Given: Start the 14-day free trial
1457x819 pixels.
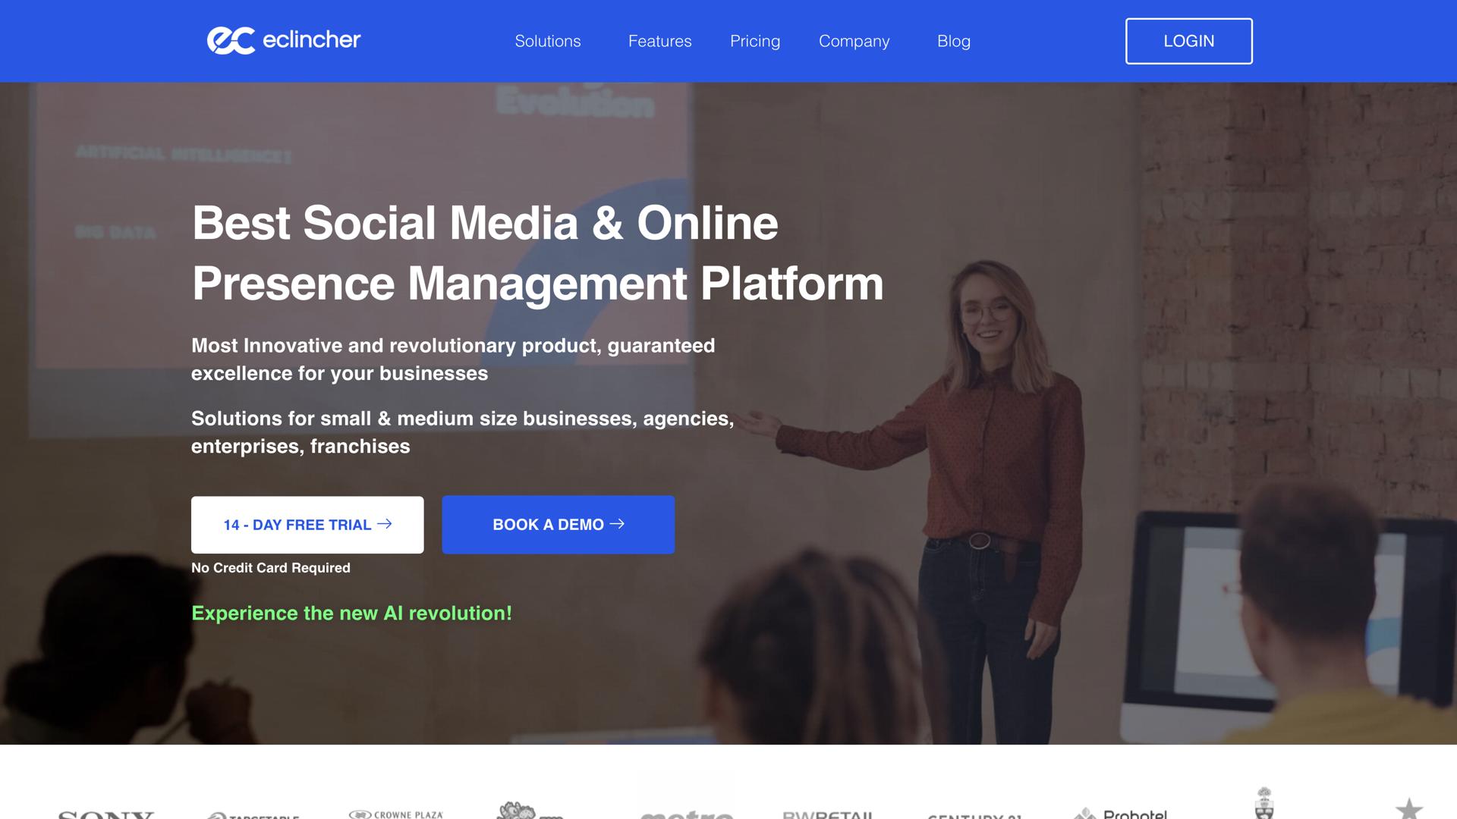Looking at the screenshot, I should point(307,525).
